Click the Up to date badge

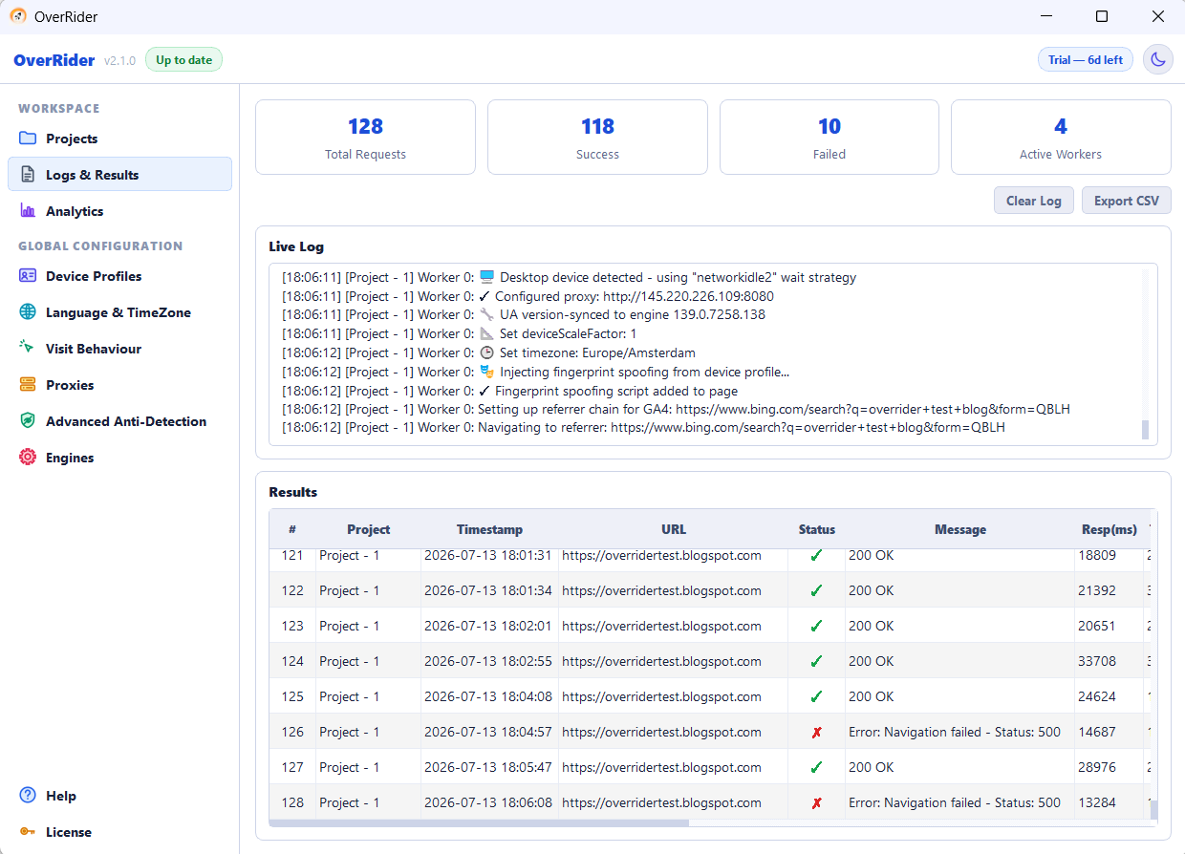tap(183, 60)
